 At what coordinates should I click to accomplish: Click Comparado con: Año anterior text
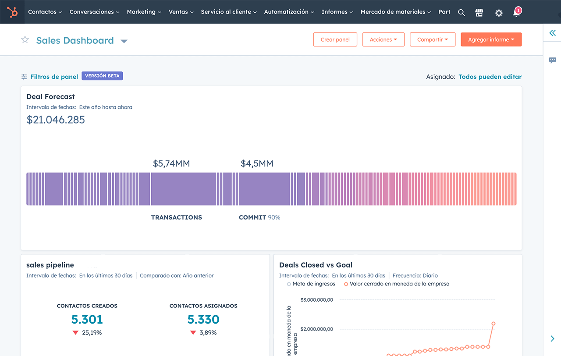click(x=177, y=275)
